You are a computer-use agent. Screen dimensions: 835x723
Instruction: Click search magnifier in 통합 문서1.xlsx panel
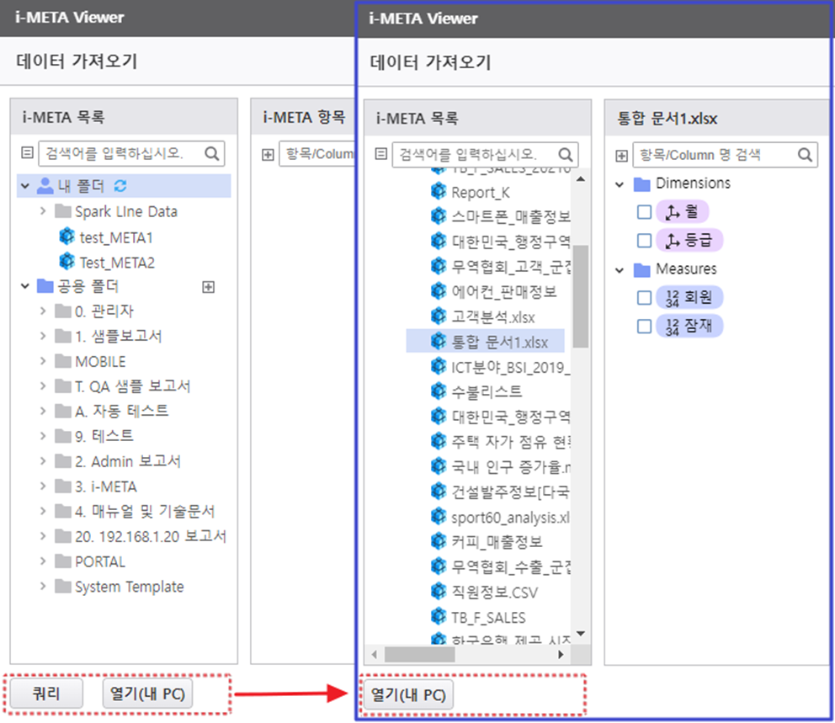[805, 155]
